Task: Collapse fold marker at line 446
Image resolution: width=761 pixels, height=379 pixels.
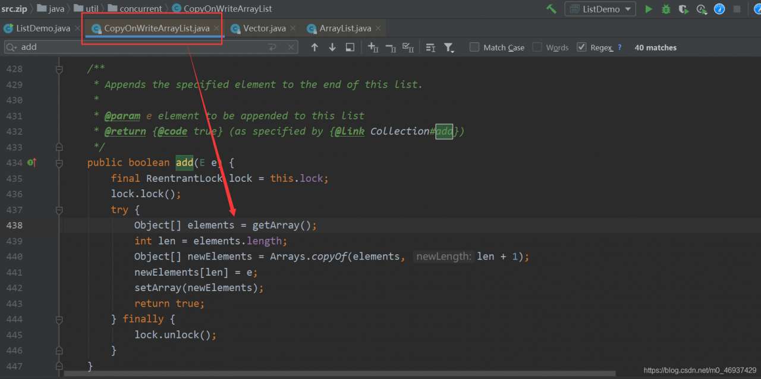Action: pos(59,350)
